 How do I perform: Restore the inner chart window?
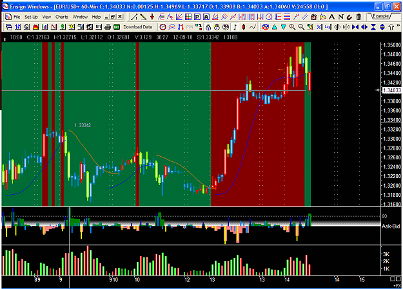(113, 17)
